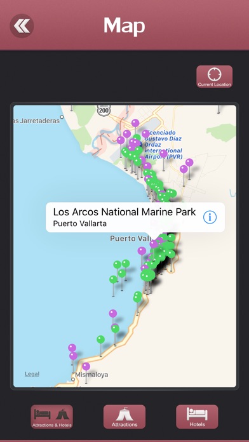
Task: Tap green pin on coast road north of Mismaloya
Action: coord(100,340)
